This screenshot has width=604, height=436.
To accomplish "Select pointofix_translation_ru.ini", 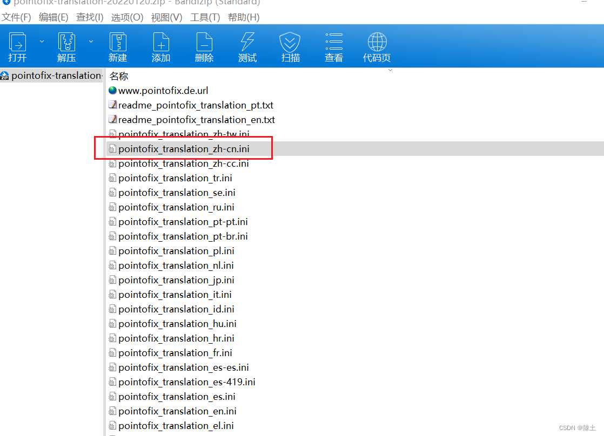I will click(x=176, y=207).
